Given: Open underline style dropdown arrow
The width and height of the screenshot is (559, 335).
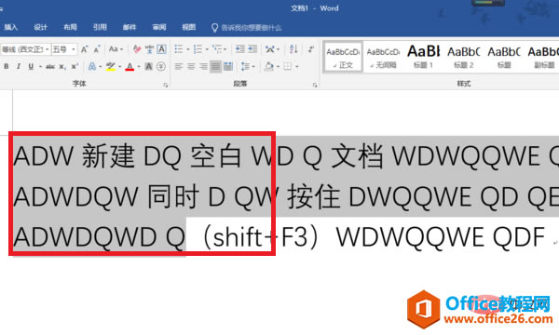Looking at the screenshot, I should pos(40,67).
